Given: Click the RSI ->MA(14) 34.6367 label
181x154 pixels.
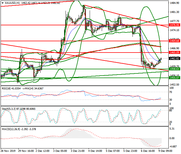Looking at the screenshot, I should (32, 89).
